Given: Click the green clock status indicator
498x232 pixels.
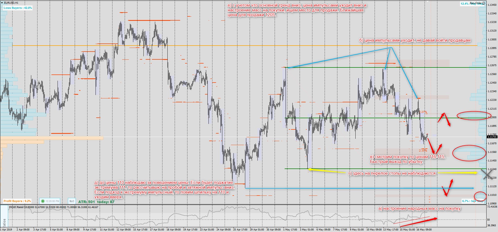Looking at the screenshot, I should 43,201.
